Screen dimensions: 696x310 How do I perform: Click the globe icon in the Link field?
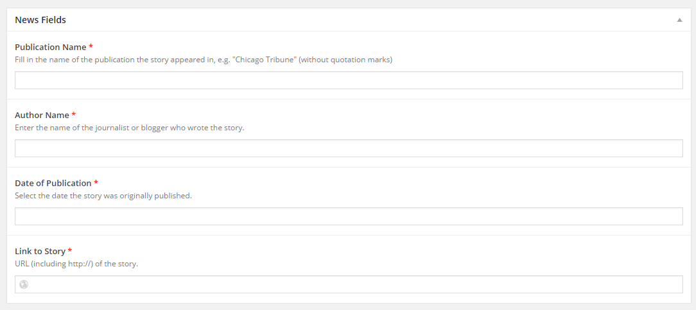click(x=24, y=285)
